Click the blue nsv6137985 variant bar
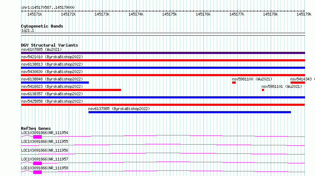Image resolution: width=315 pixels, height=176 pixels. pos(190,112)
